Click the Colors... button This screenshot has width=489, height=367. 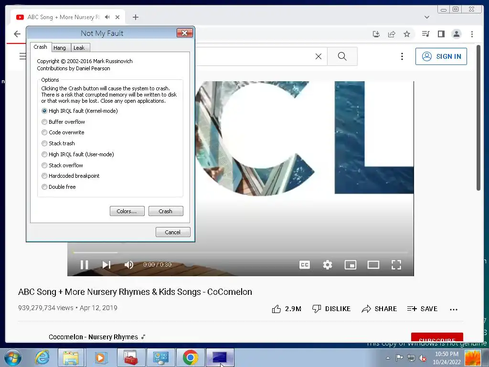[x=127, y=211]
